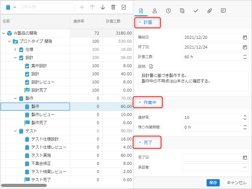The width and height of the screenshot is (252, 189).
Task: Click the edit icon beside 説明
Action: [151, 67]
